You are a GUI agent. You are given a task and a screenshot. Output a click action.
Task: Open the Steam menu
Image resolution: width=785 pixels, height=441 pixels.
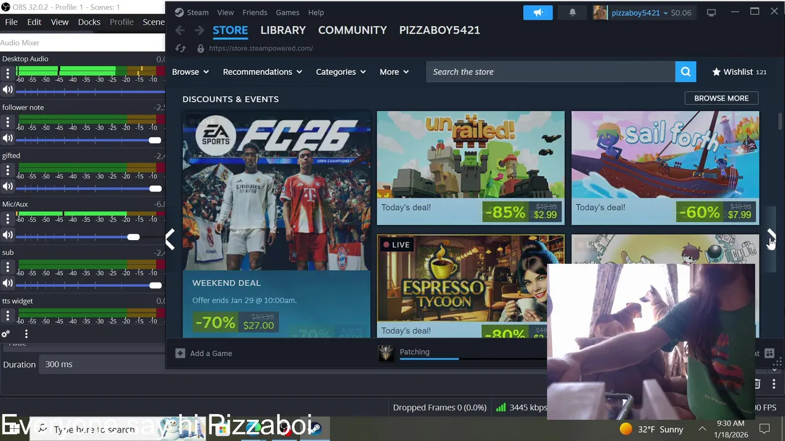tap(191, 12)
